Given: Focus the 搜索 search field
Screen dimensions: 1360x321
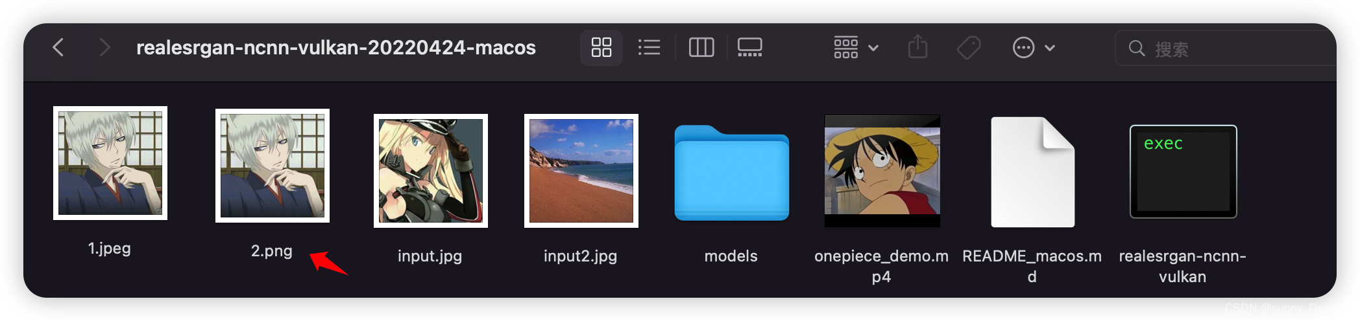Looking at the screenshot, I should (1225, 48).
